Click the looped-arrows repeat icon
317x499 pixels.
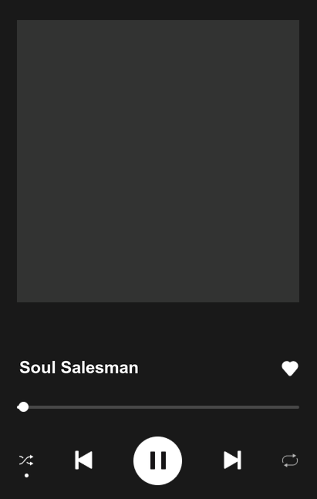tap(290, 460)
